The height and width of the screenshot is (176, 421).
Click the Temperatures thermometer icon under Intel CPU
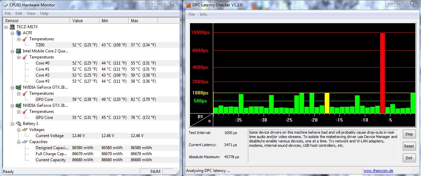(x=25, y=57)
